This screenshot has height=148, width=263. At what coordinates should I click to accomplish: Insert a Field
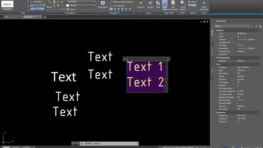(x=158, y=5)
